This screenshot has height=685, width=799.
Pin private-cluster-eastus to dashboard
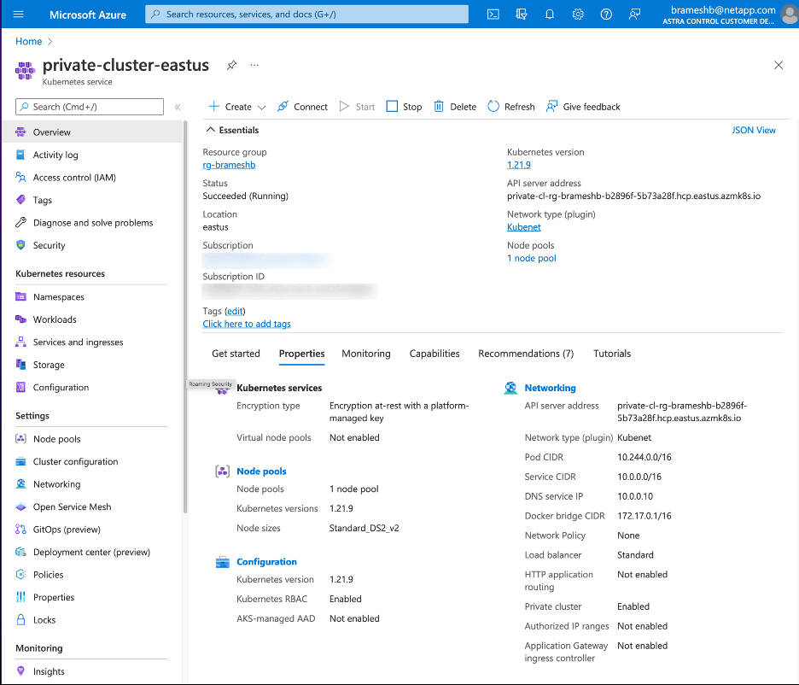(x=230, y=64)
